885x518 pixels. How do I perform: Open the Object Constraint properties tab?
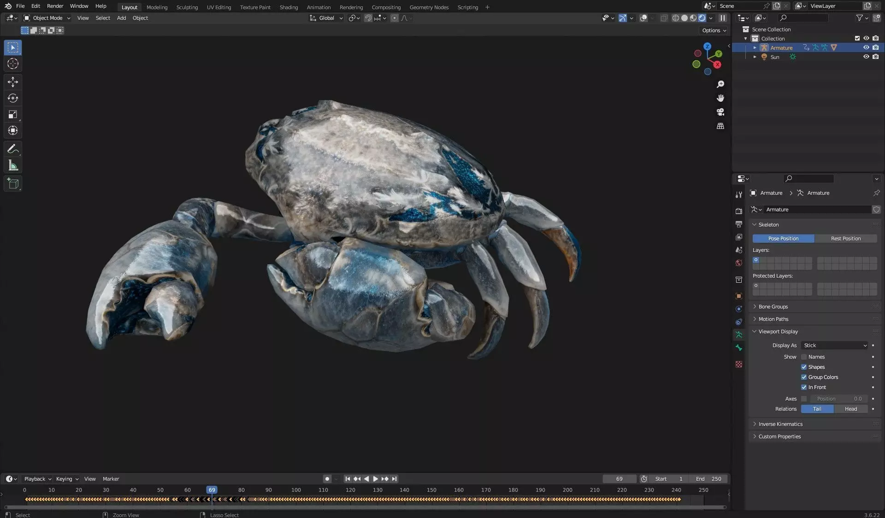739,322
